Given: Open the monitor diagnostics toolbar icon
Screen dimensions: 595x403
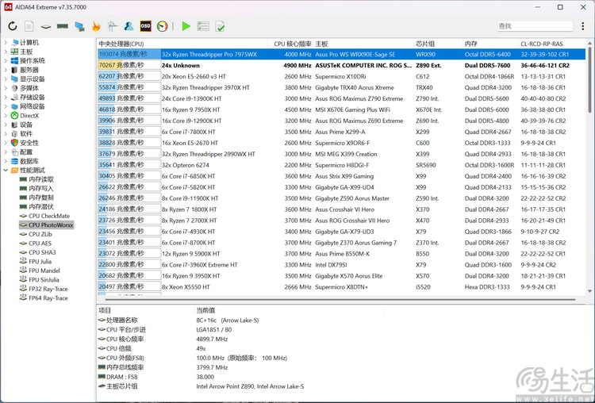Looking at the screenshot, I should coord(79,26).
